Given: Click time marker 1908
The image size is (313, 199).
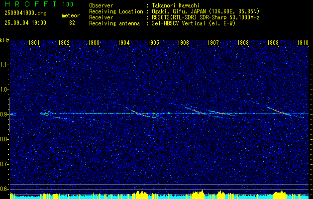Looking at the screenshot, I should point(243,42).
